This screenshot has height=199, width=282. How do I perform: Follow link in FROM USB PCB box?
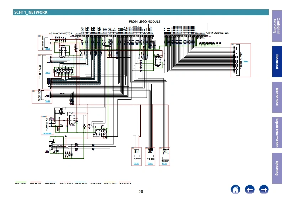pyautogui.click(x=47, y=133)
